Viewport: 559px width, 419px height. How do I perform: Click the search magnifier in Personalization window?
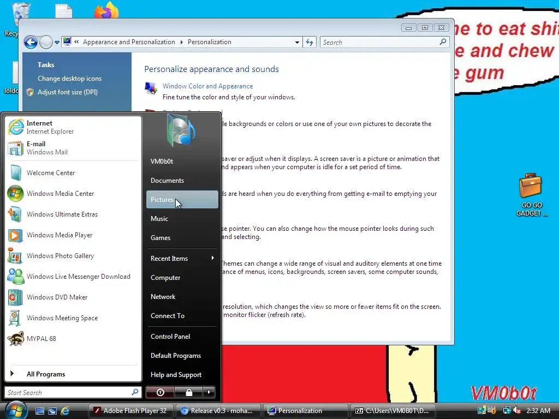pyautogui.click(x=443, y=42)
